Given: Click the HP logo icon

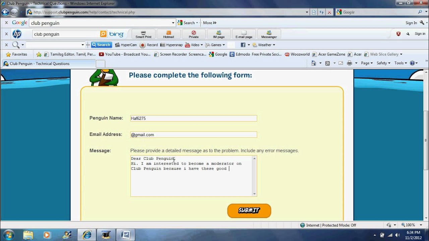Looking at the screenshot, I should pyautogui.click(x=17, y=34).
